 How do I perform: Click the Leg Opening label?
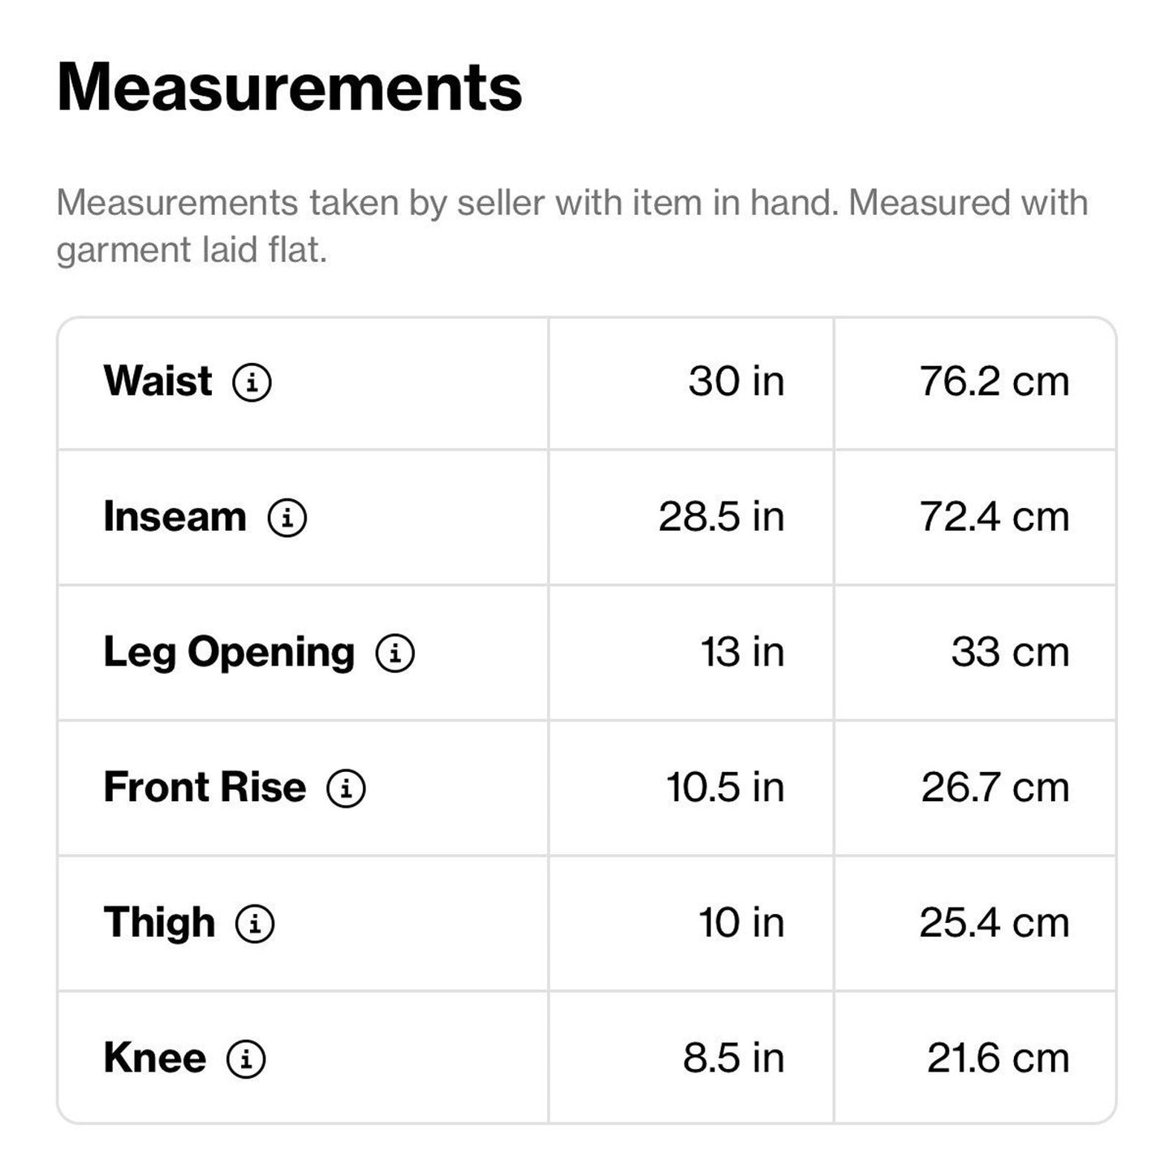229,652
